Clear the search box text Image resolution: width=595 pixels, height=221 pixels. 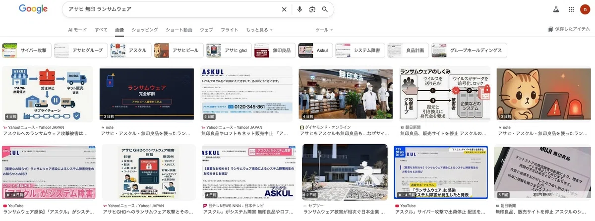point(284,9)
